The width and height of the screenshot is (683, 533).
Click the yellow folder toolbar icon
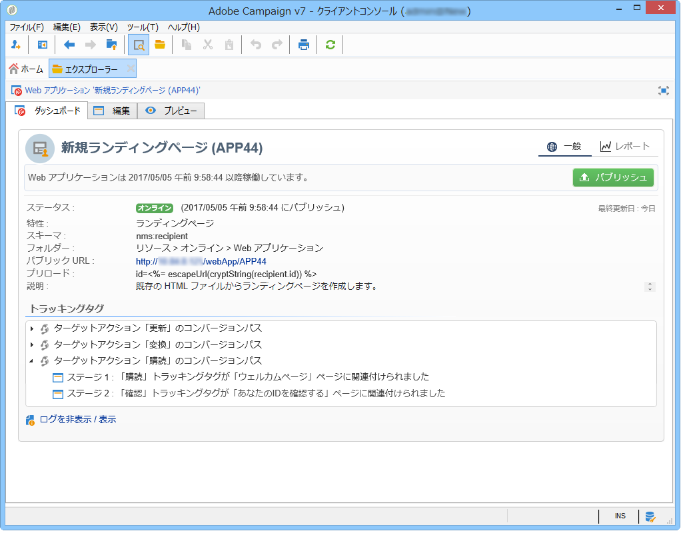160,45
